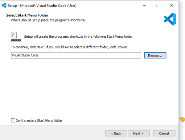Enable the Don't create Start Menu folder checkbox
The image size is (185, 140).
point(13,121)
